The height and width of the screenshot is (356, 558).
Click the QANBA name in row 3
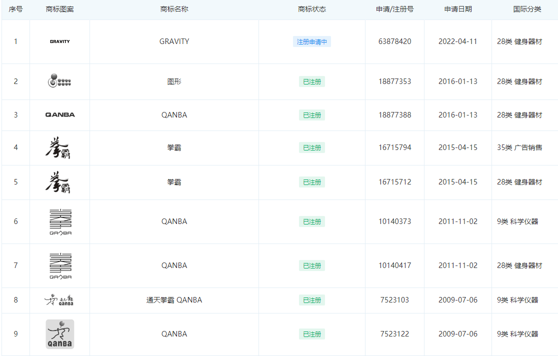[174, 115]
